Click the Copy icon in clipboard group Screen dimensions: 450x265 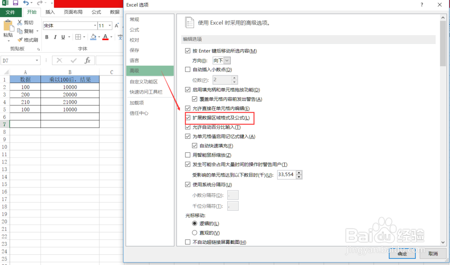pos(19,31)
